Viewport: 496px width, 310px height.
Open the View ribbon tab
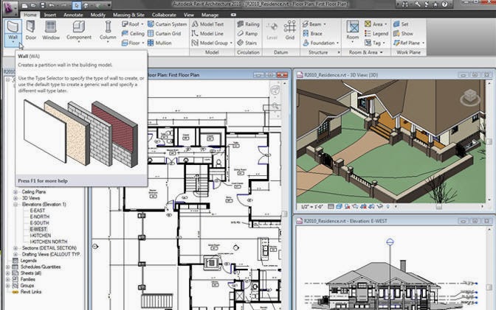188,15
